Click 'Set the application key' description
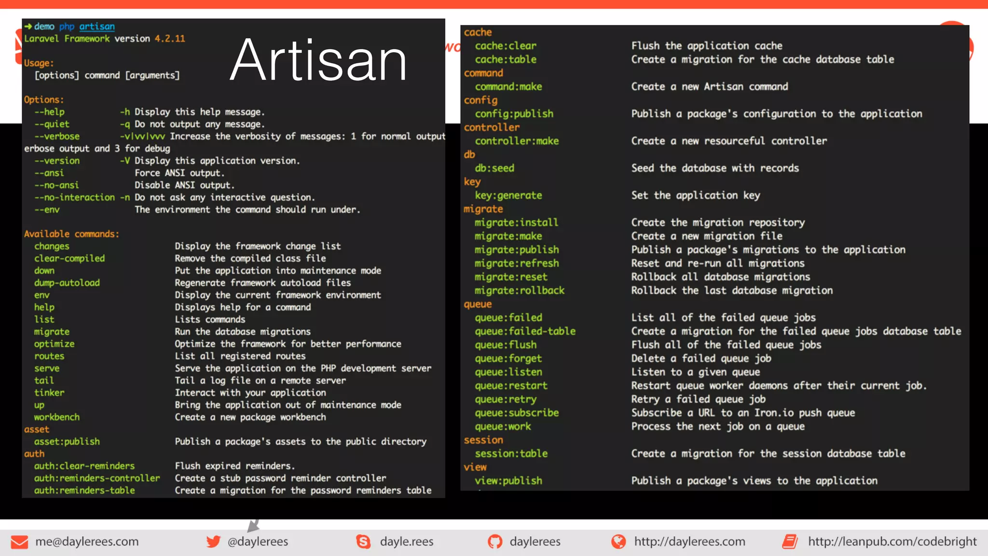The image size is (988, 556). [696, 195]
